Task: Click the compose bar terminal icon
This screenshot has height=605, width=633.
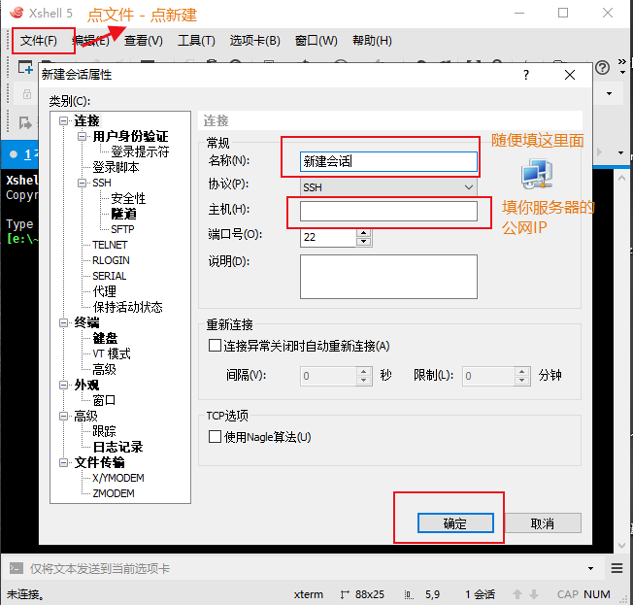Action: tap(17, 568)
